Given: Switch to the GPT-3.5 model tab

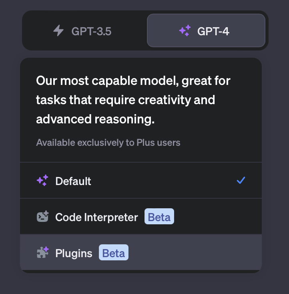Looking at the screenshot, I should [84, 31].
